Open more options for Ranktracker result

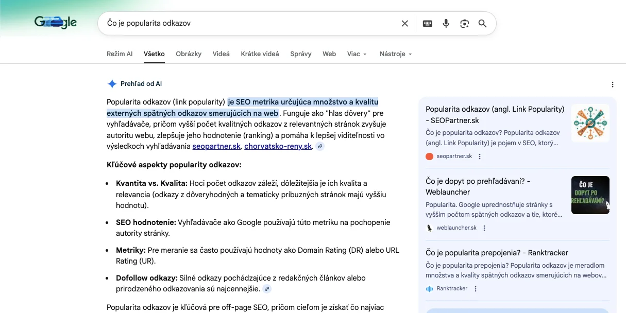coord(476,289)
